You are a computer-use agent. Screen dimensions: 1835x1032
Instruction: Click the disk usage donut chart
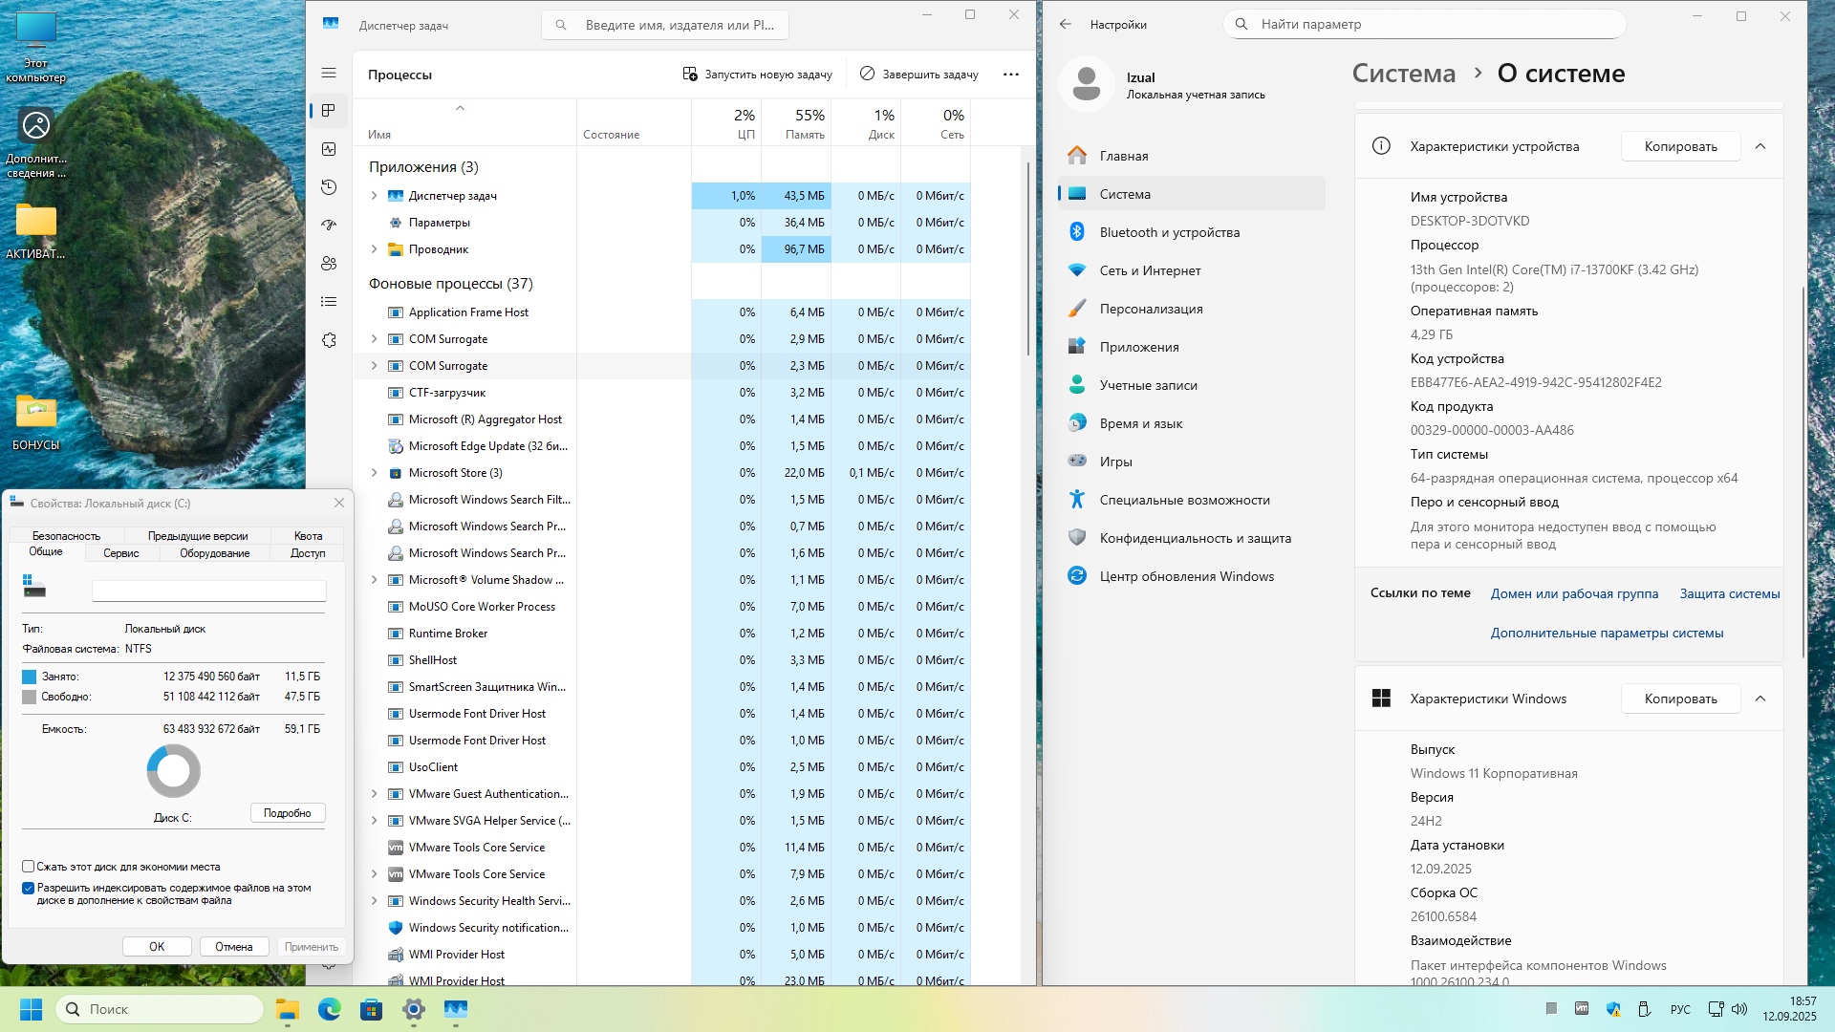(x=174, y=771)
